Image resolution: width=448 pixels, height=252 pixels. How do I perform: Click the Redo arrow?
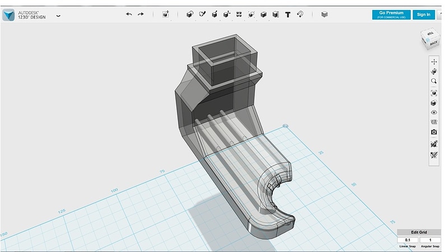point(141,14)
